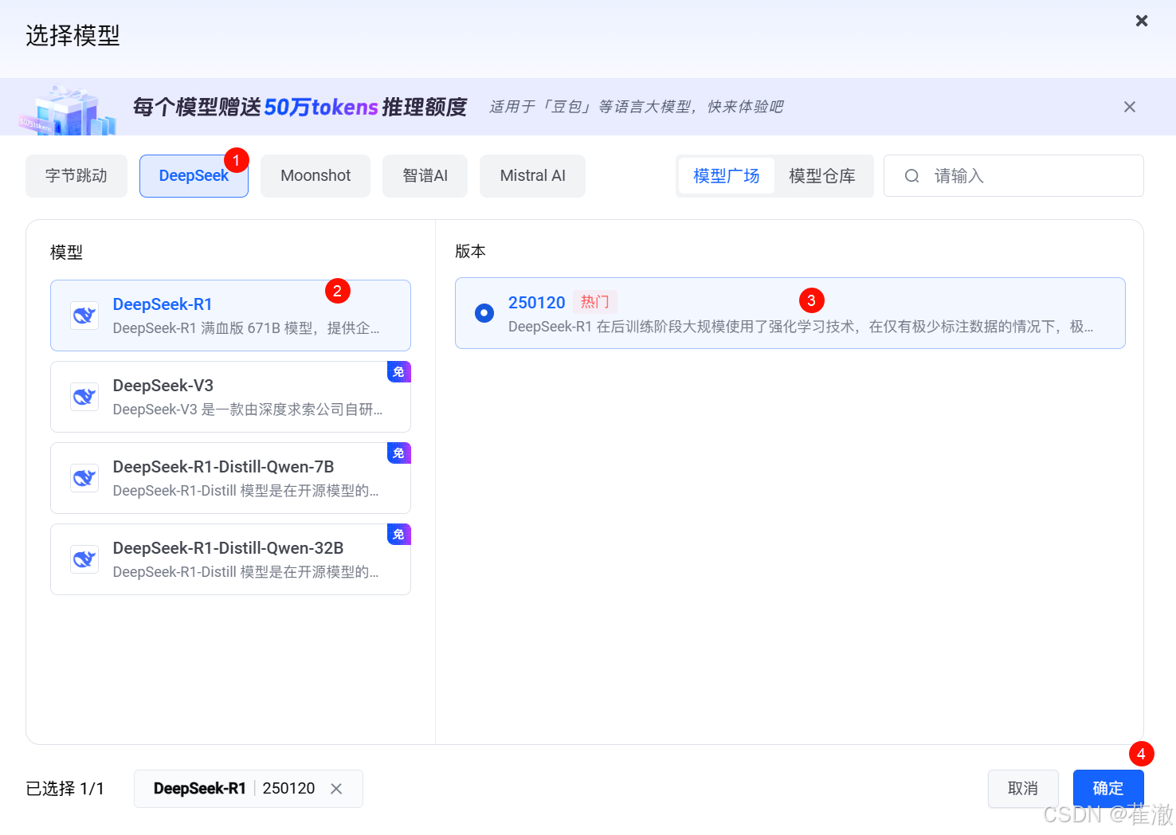Click the DeepSeek-R1 满血版 671B description
Image resolution: width=1176 pixels, height=835 pixels.
click(246, 328)
